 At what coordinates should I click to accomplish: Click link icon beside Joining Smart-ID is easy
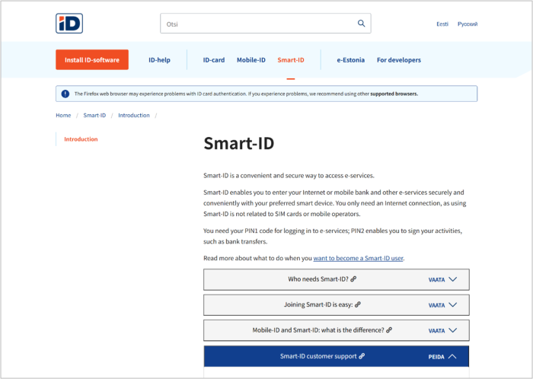358,304
